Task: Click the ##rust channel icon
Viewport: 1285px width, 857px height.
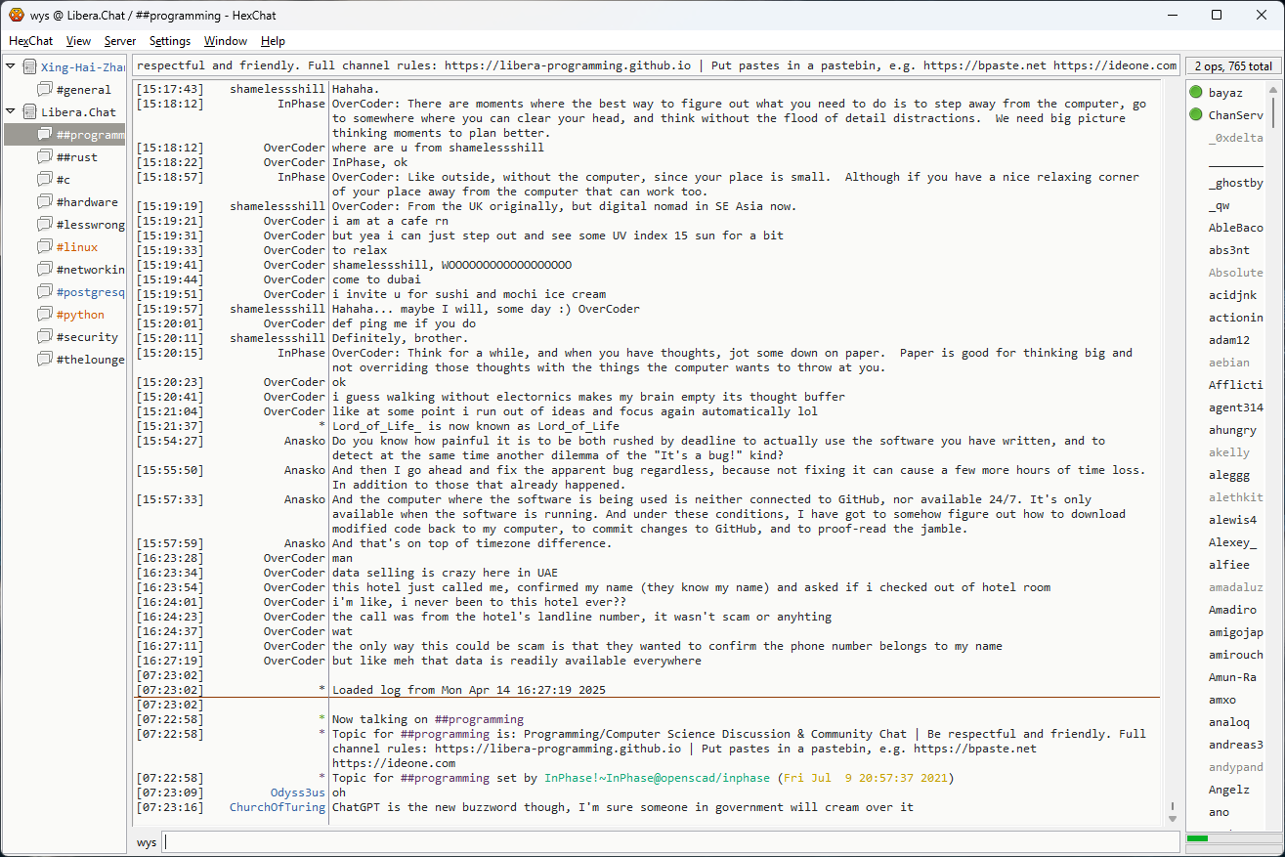Action: click(45, 157)
